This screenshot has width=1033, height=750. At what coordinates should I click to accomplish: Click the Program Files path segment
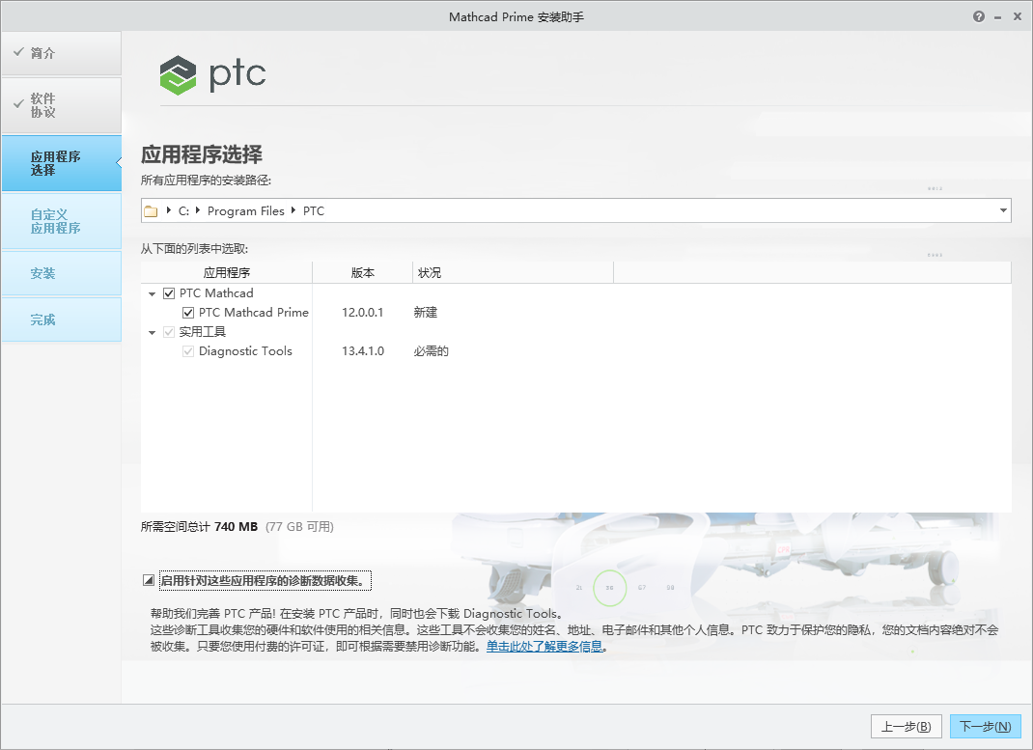click(x=246, y=210)
